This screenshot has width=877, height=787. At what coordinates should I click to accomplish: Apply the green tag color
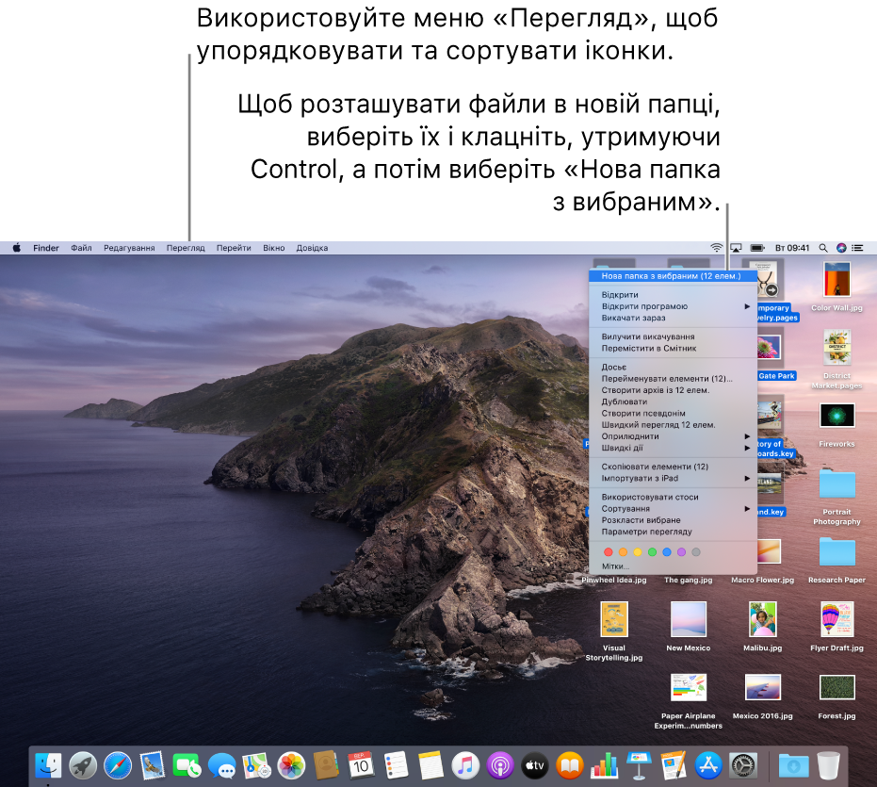(x=652, y=552)
